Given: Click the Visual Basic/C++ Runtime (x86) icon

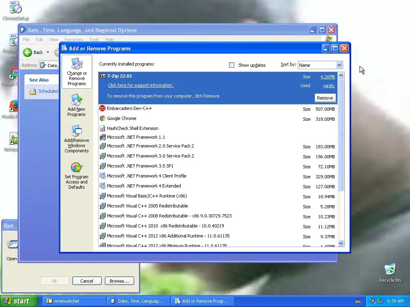Looking at the screenshot, I should pos(102,196).
